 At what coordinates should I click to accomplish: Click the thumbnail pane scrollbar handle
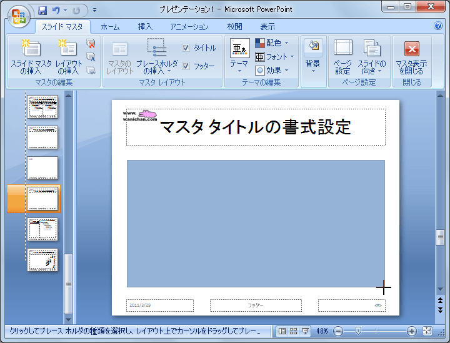click(68, 284)
